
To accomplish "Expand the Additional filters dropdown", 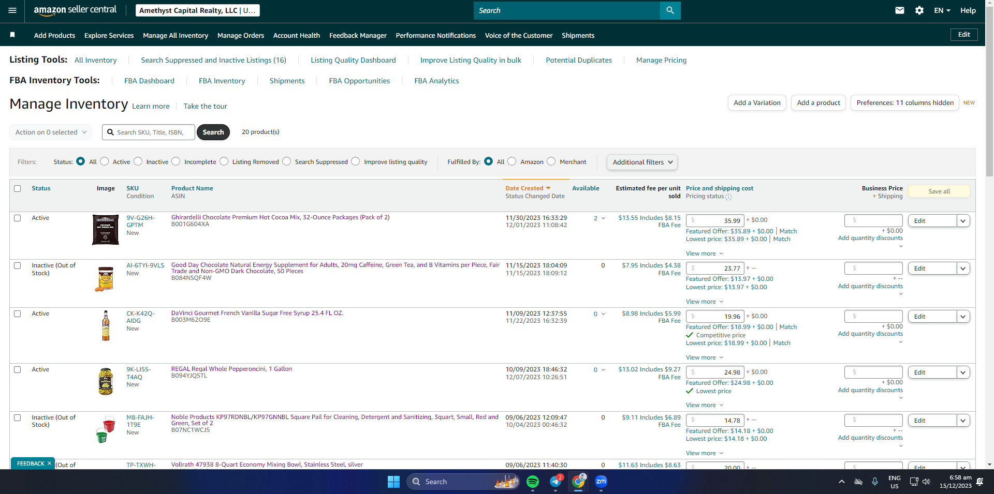I will pos(642,162).
